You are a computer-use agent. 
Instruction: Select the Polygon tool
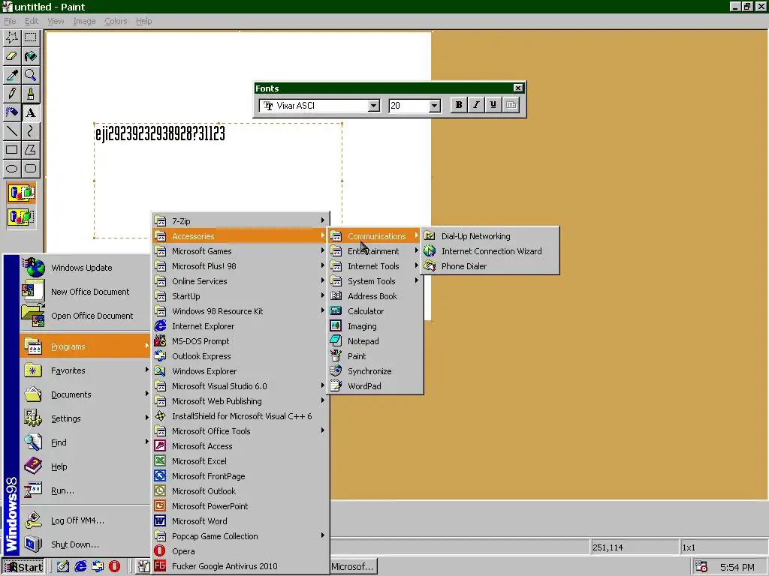tap(30, 149)
